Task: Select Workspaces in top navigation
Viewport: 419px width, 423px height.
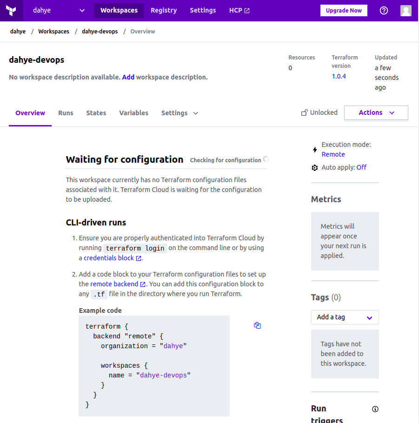Action: 119,11
